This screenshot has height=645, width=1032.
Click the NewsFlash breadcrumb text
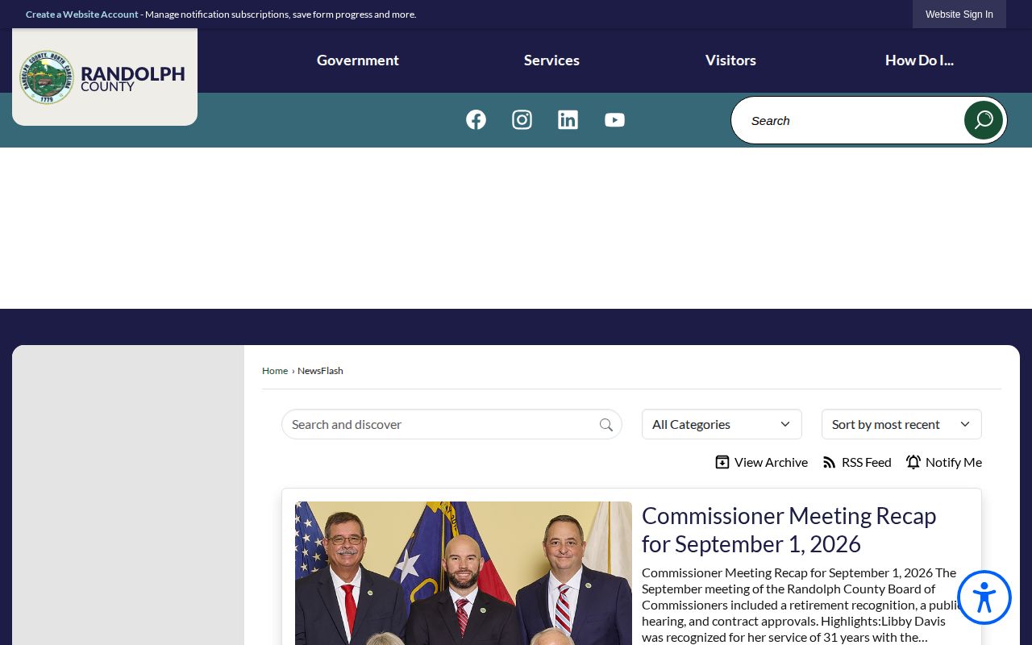(x=320, y=371)
